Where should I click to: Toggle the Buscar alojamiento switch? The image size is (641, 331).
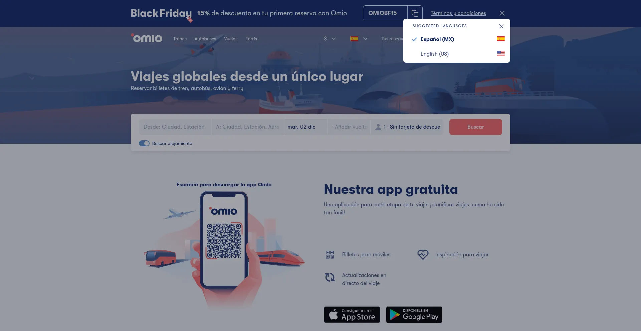[x=144, y=143]
